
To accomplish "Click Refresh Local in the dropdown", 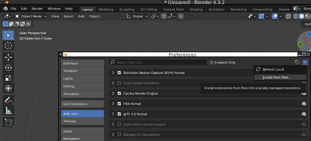I will [273, 69].
